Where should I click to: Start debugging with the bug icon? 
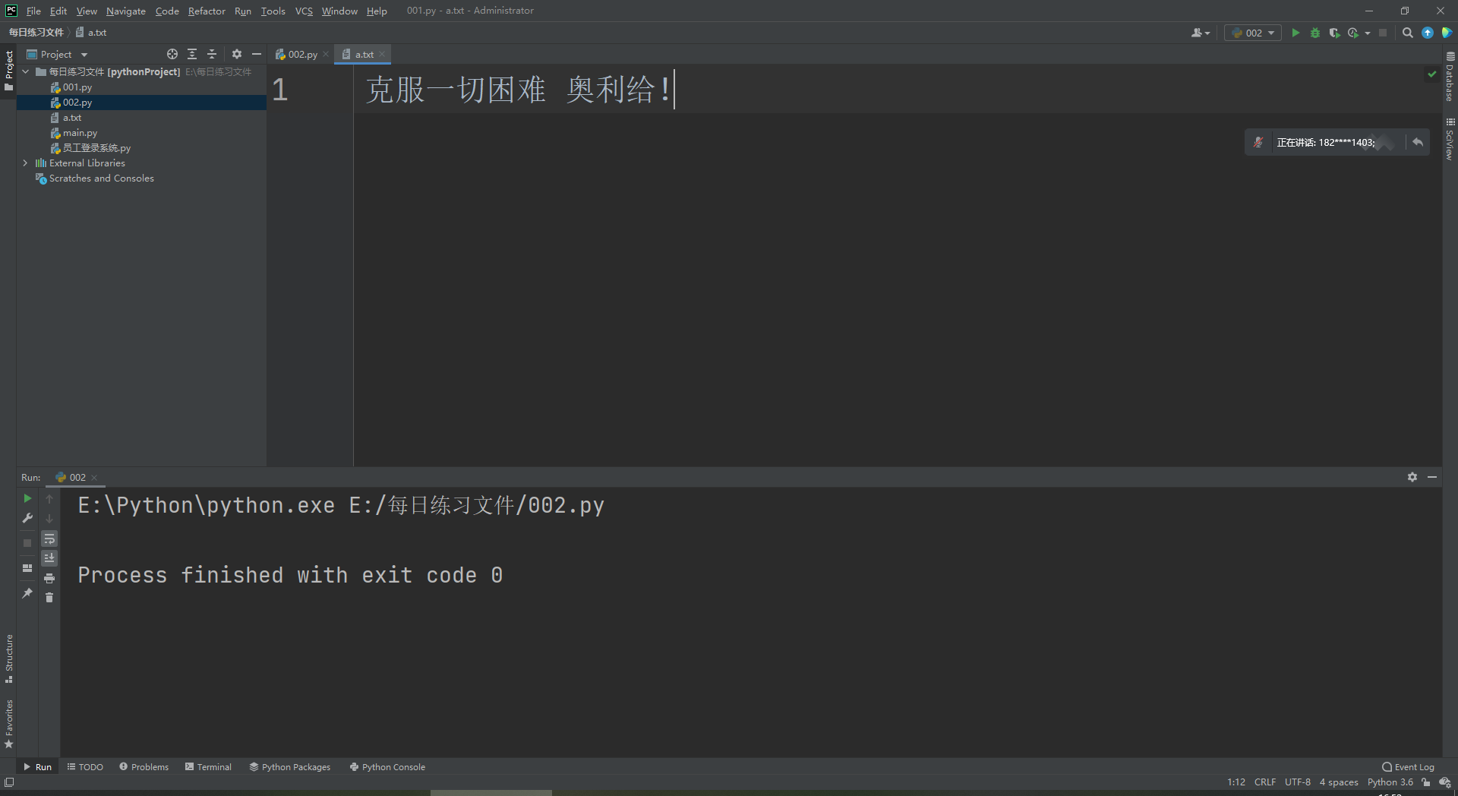(1315, 33)
